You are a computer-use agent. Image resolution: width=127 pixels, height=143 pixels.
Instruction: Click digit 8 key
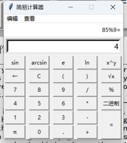tap(39, 90)
